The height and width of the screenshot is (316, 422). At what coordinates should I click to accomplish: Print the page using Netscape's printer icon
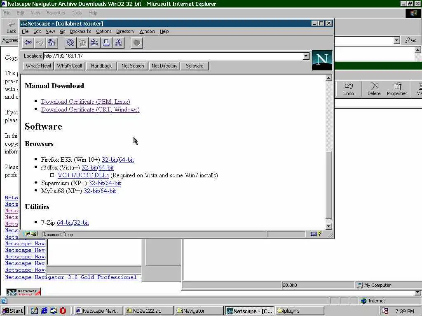point(106,42)
